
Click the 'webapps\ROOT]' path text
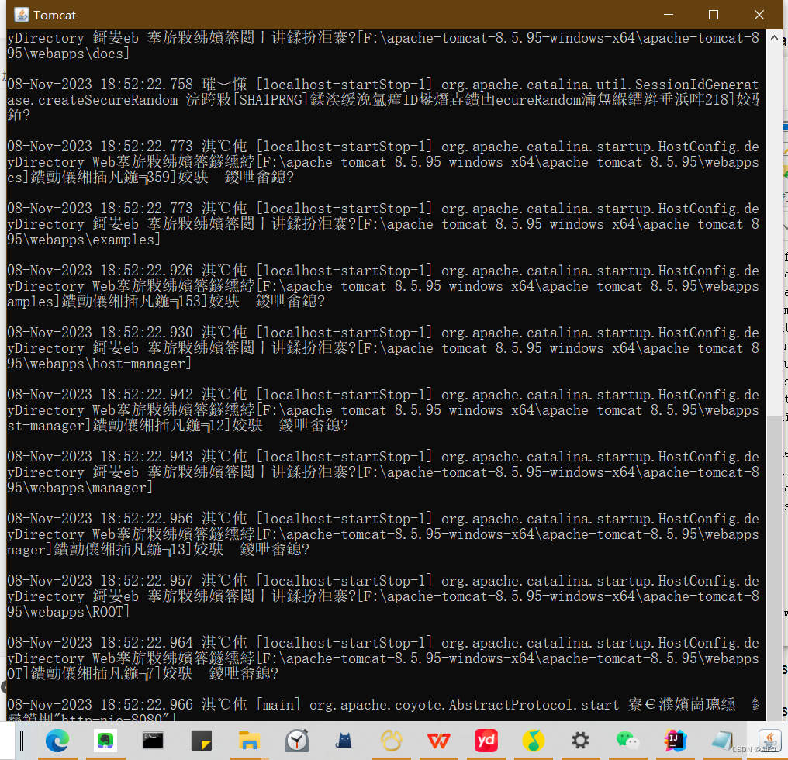pyautogui.click(x=79, y=612)
